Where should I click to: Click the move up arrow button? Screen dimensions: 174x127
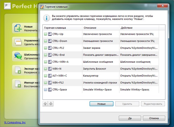coord(45,104)
